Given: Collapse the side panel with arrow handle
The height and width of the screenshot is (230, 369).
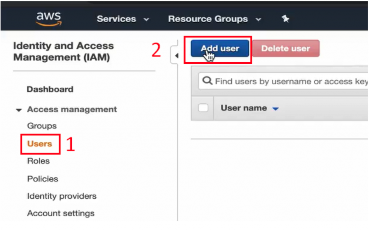Looking at the screenshot, I should 176,56.
